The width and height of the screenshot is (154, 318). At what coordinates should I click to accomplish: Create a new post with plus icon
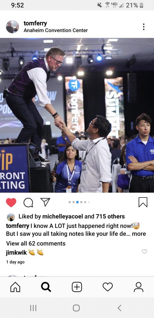pos(77,287)
